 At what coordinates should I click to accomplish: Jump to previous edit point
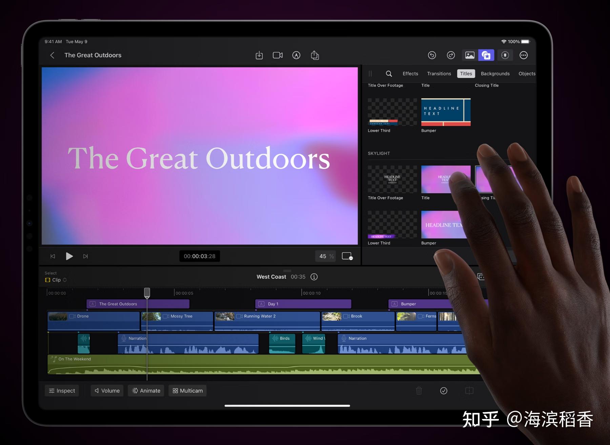coord(53,256)
